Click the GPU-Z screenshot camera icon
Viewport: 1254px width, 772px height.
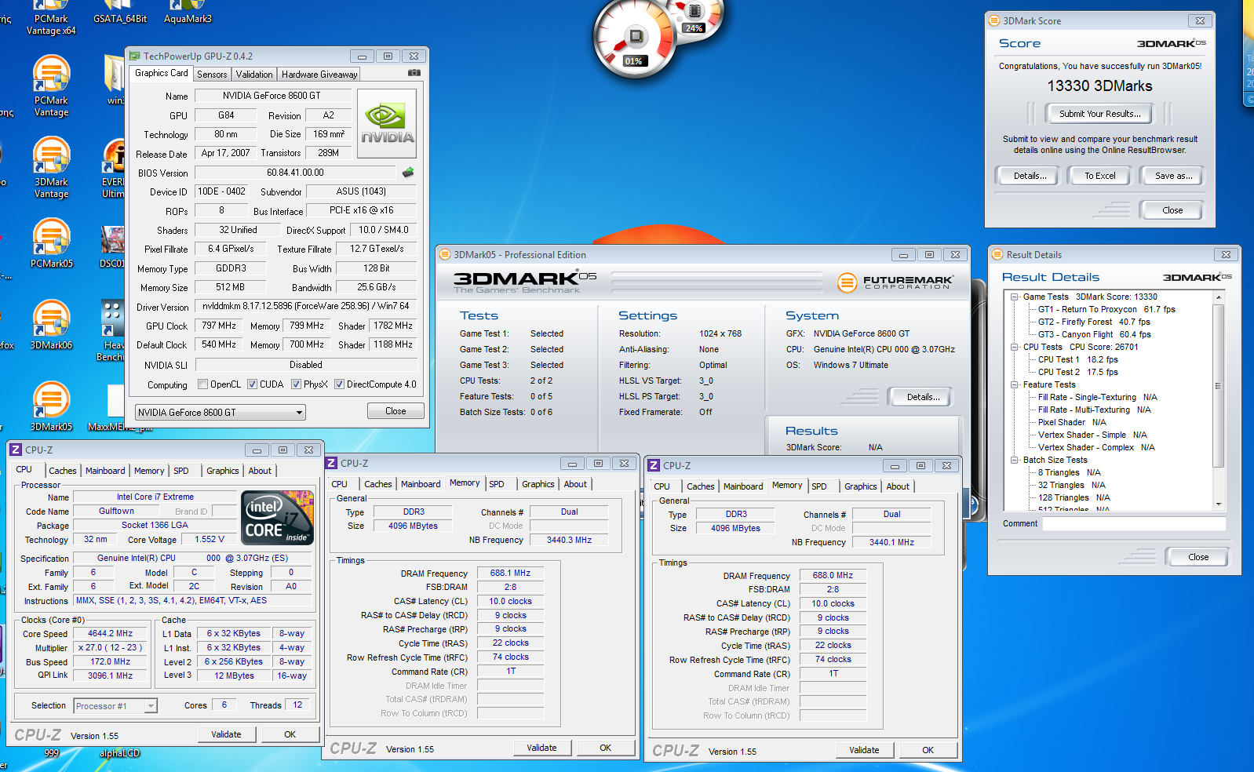[414, 73]
